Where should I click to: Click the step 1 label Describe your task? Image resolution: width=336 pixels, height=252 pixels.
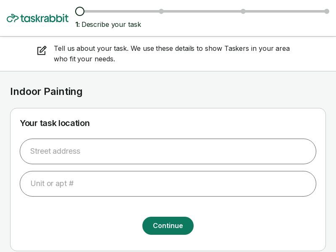click(108, 24)
